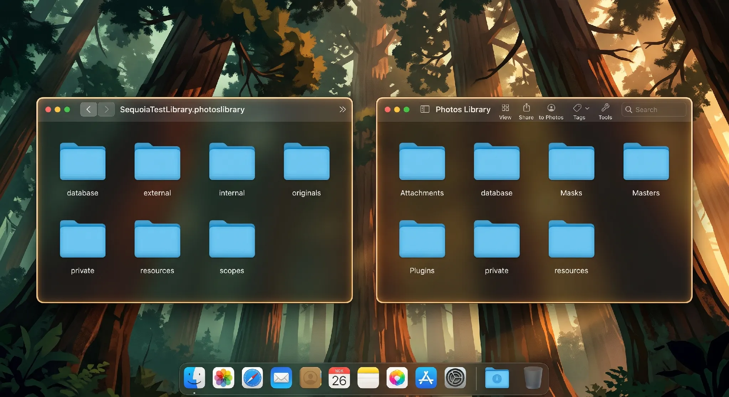
Task: Open the Tools toolbar item
Action: pyautogui.click(x=605, y=112)
